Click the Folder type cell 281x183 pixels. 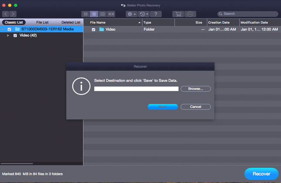pyautogui.click(x=149, y=29)
